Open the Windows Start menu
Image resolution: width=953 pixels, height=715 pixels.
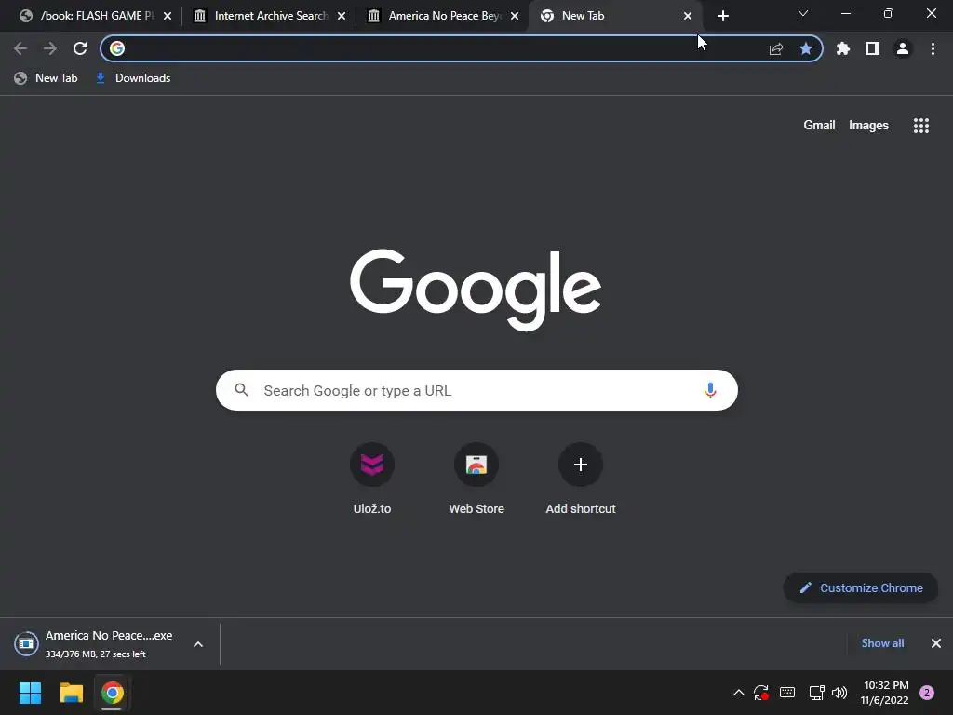30,693
